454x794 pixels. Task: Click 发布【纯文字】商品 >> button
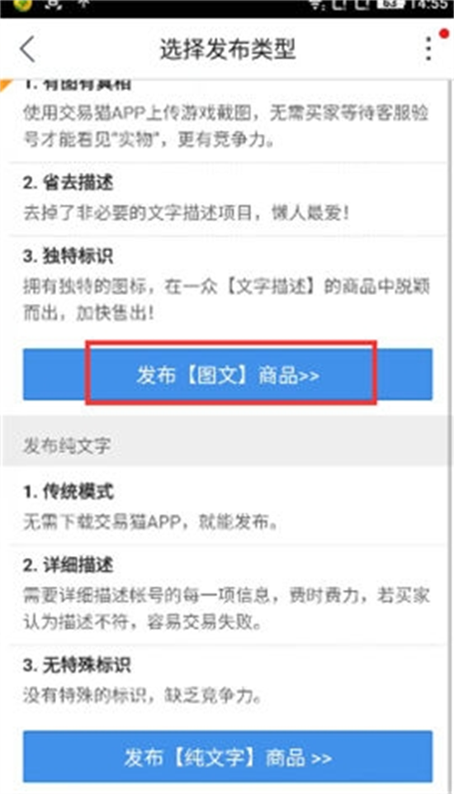[228, 757]
